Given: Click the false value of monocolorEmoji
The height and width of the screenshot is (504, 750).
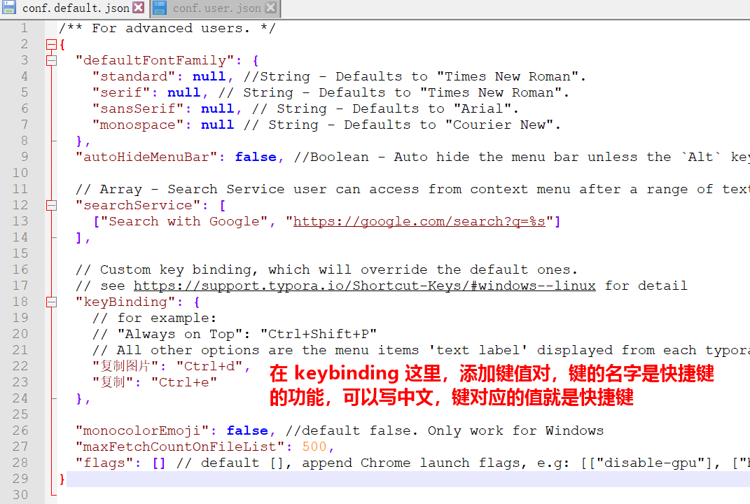Looking at the screenshot, I should (246, 430).
